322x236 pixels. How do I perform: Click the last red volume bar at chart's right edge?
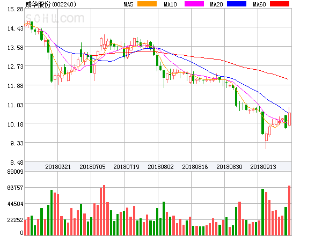tap(289, 210)
